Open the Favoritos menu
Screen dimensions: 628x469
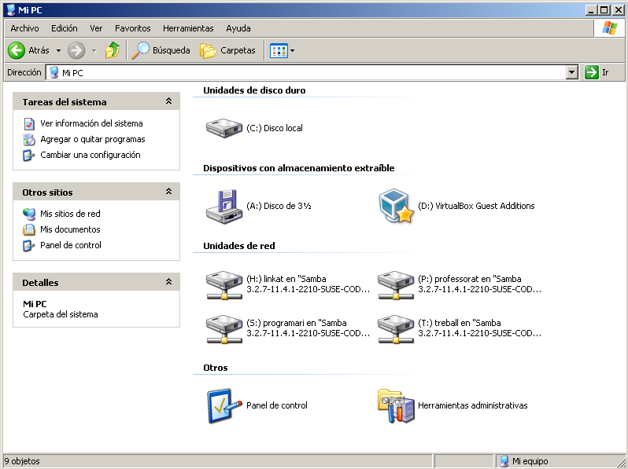132,28
